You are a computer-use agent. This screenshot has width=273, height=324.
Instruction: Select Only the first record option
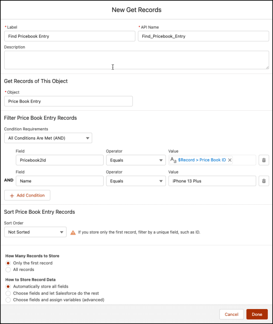[x=8, y=263]
